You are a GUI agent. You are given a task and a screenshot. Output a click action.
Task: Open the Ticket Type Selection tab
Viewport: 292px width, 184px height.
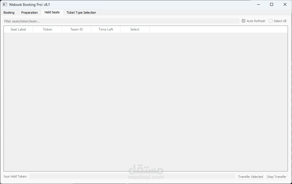pyautogui.click(x=81, y=12)
